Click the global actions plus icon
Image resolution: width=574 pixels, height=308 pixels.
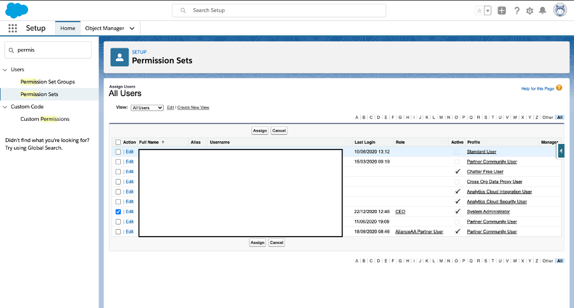coord(501,11)
